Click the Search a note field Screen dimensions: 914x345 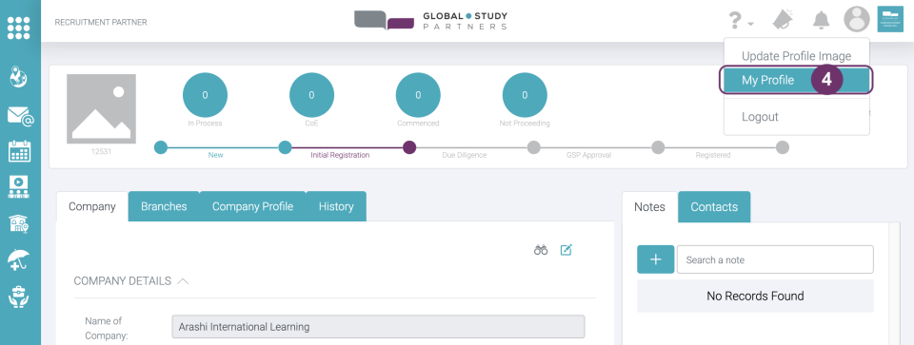775,259
